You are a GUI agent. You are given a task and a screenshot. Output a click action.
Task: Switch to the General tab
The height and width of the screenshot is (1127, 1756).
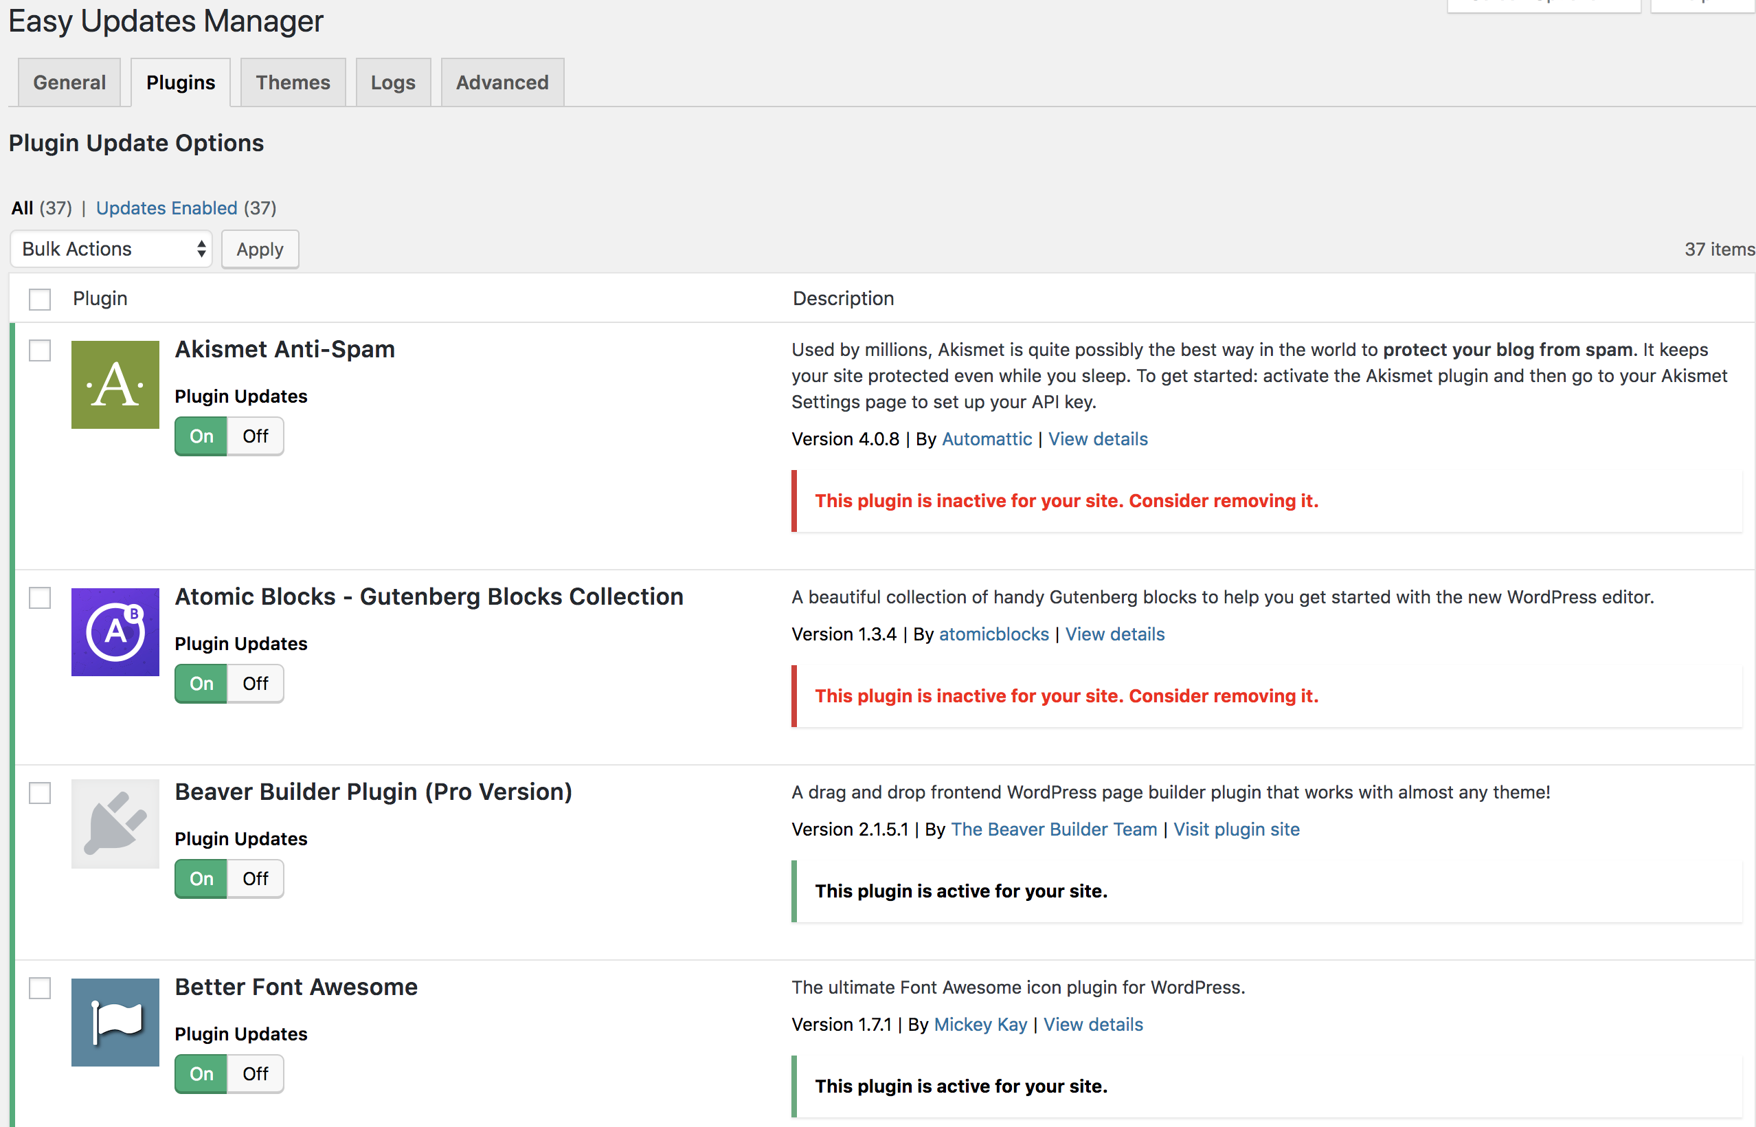[69, 82]
